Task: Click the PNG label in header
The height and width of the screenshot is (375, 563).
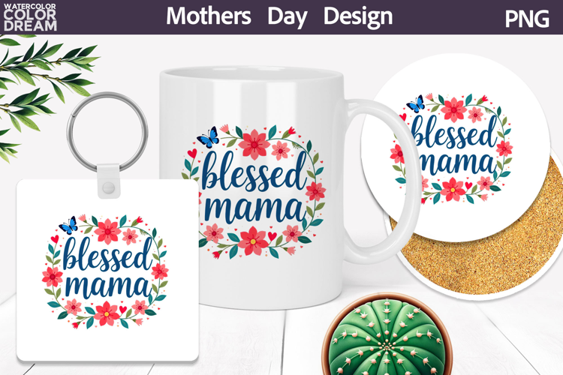Action: tap(527, 19)
